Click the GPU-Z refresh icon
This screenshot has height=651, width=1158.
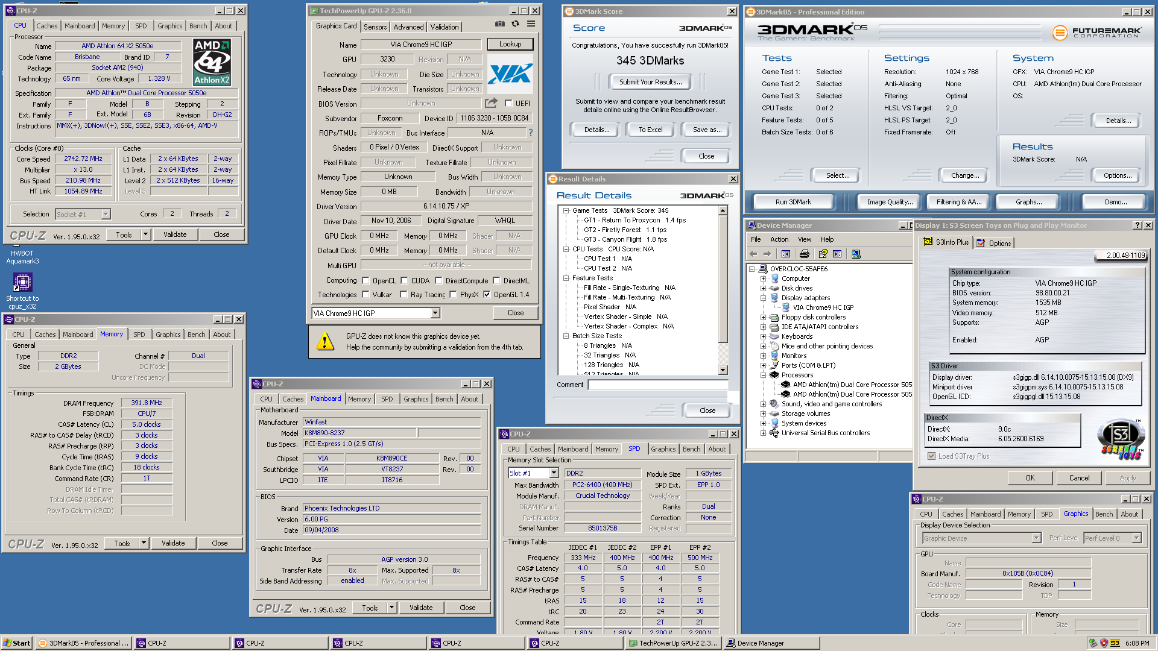[515, 24]
